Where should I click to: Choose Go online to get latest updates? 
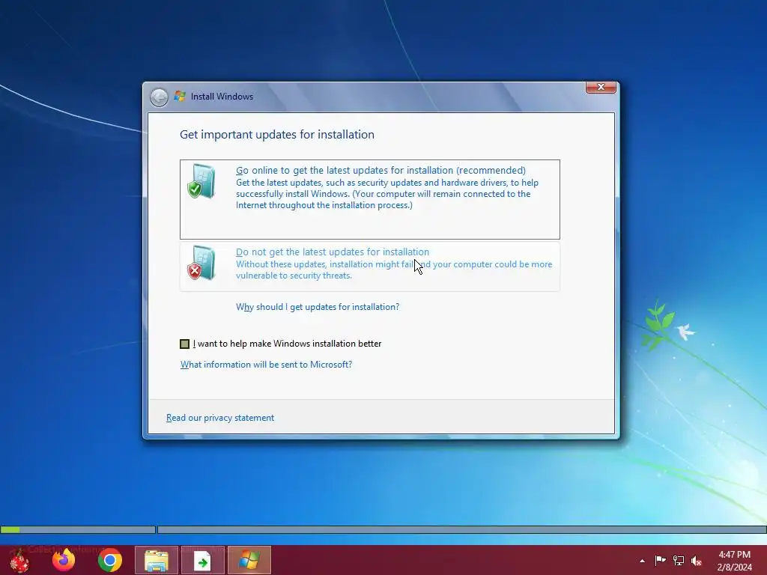click(370, 199)
